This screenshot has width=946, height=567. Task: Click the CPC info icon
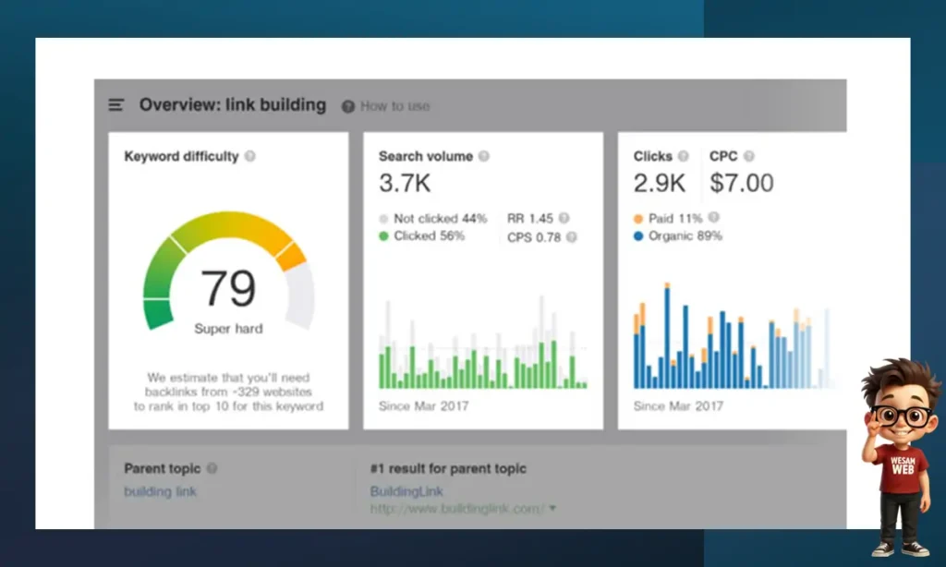(749, 157)
